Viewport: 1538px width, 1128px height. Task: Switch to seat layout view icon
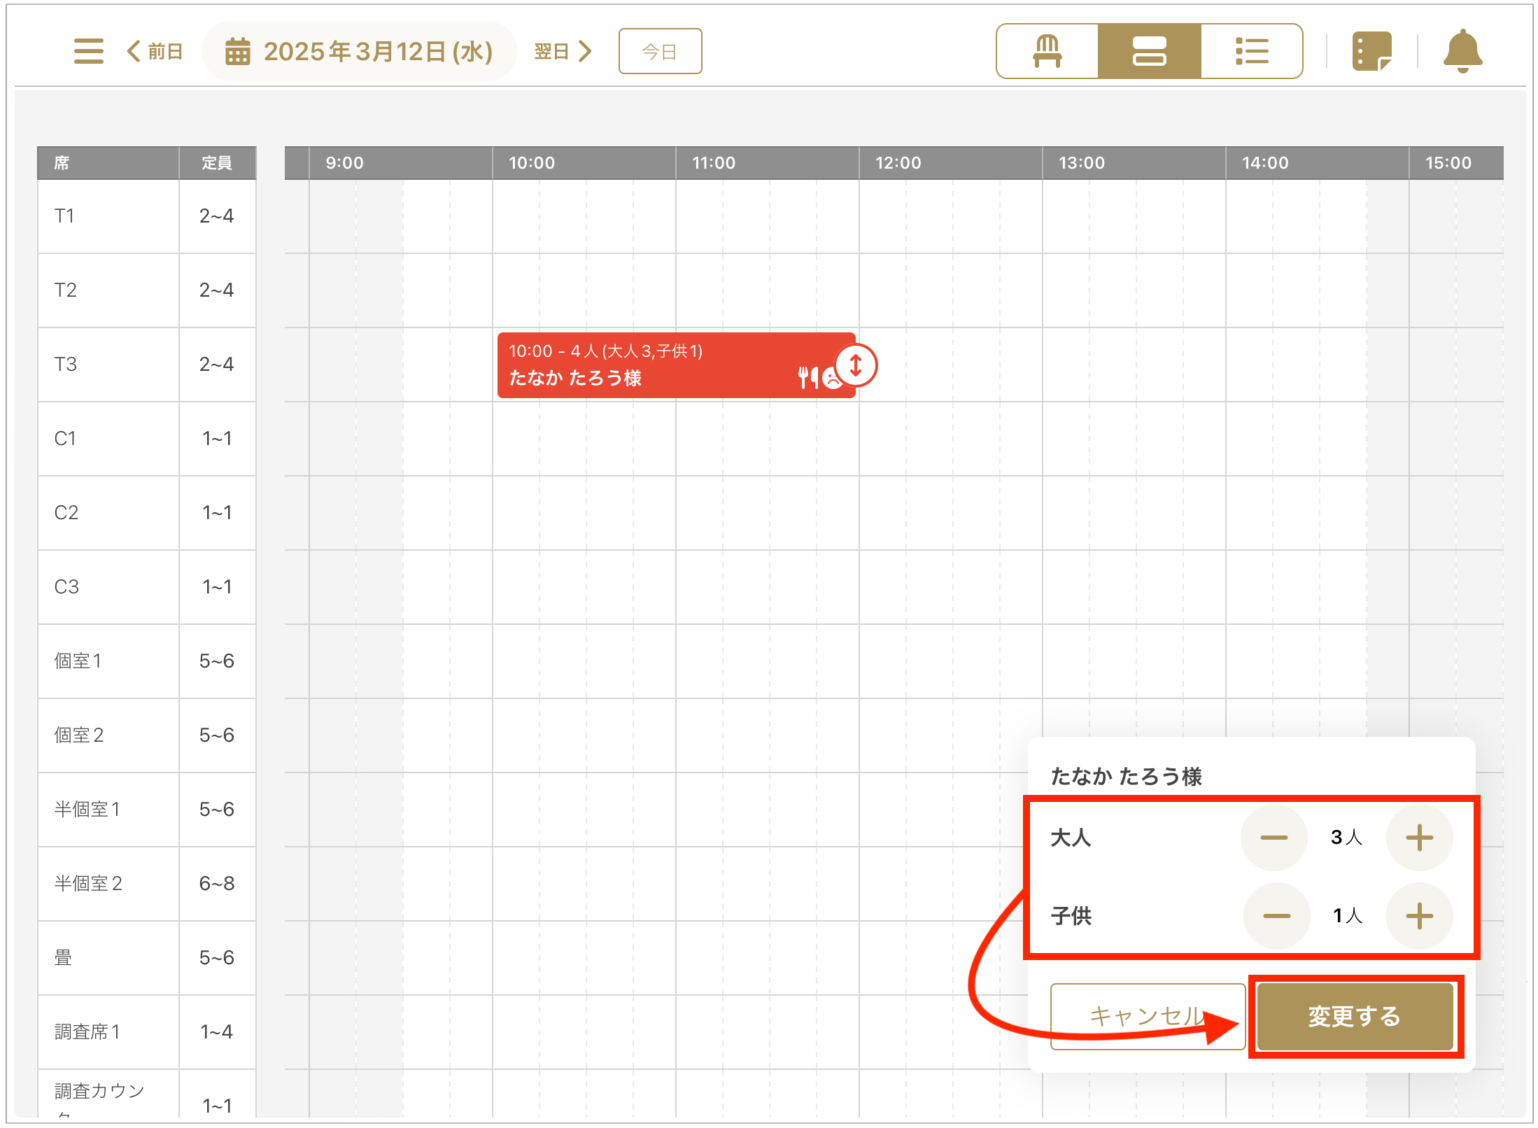click(1047, 51)
